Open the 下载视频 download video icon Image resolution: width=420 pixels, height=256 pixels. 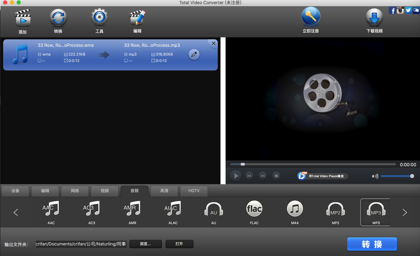(x=374, y=17)
